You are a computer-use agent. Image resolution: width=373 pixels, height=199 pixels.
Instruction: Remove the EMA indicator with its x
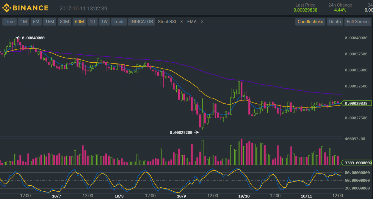coord(202,22)
